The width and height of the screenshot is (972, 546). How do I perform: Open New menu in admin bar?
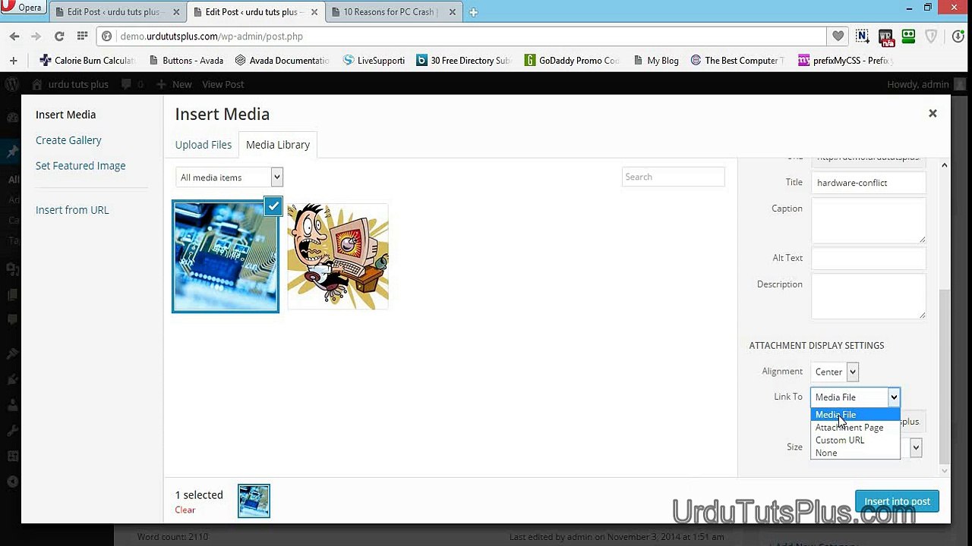click(175, 84)
